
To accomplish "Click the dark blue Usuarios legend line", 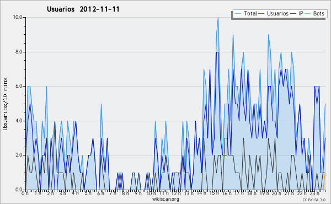I will click(x=261, y=14).
